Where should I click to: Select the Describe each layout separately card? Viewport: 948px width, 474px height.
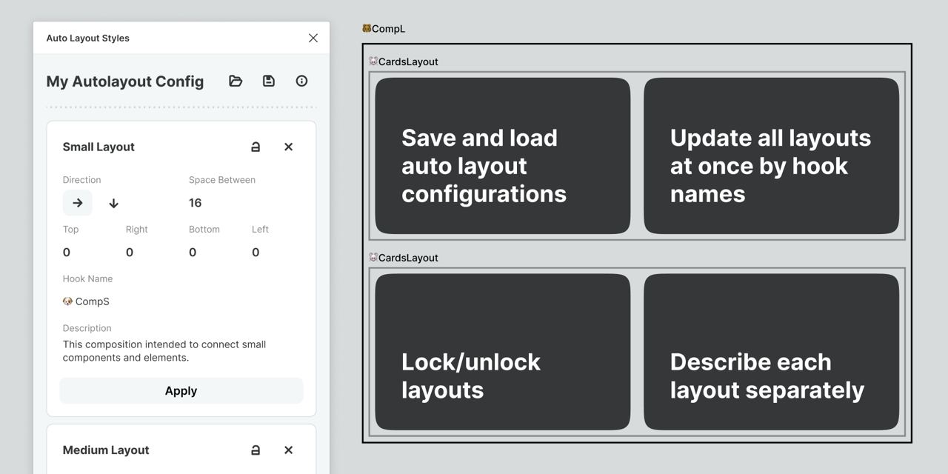(x=771, y=352)
